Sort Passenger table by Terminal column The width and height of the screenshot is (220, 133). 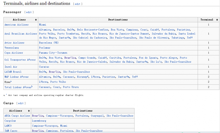(217, 20)
